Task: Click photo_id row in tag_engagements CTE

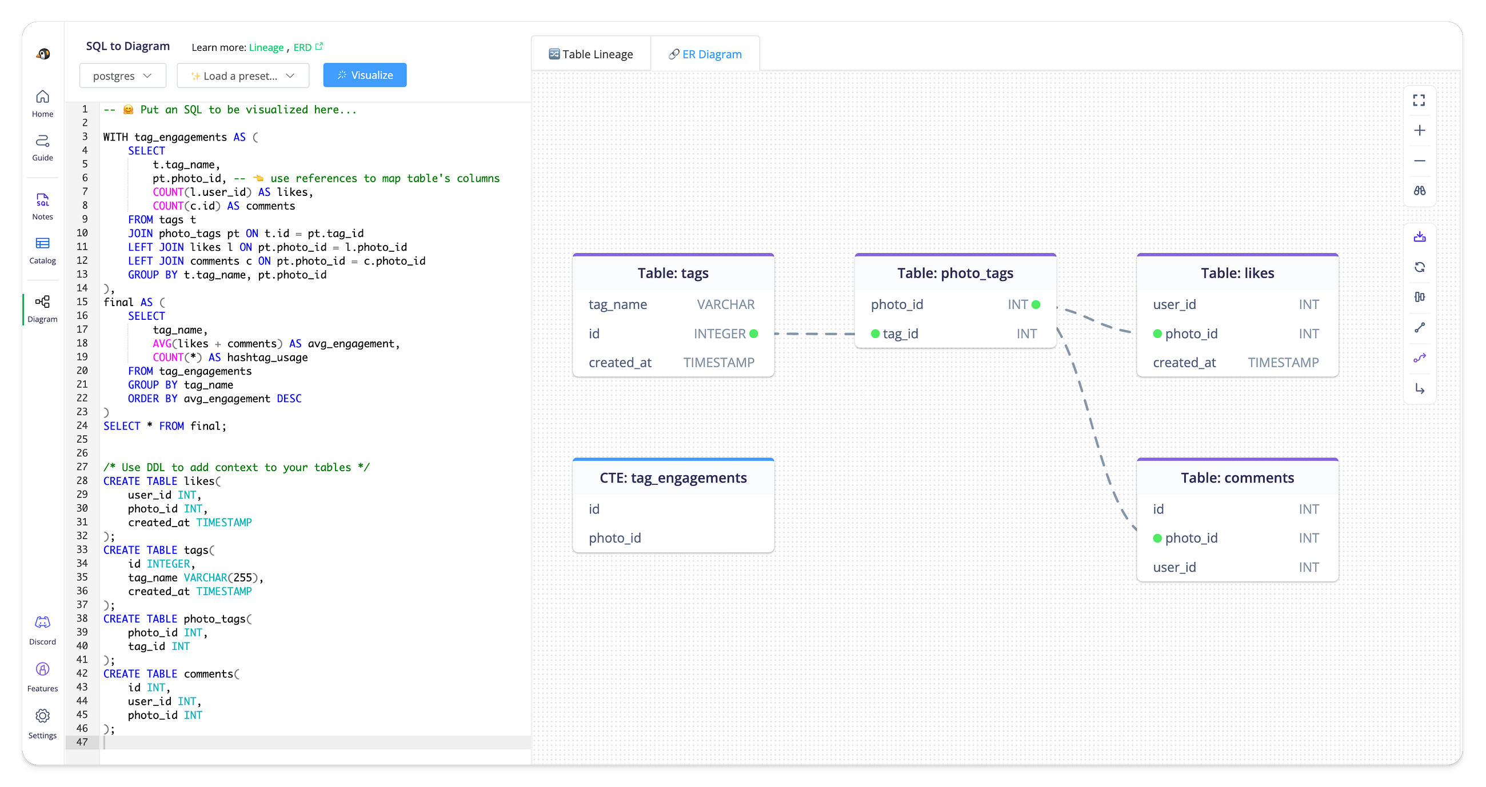Action: tap(673, 538)
